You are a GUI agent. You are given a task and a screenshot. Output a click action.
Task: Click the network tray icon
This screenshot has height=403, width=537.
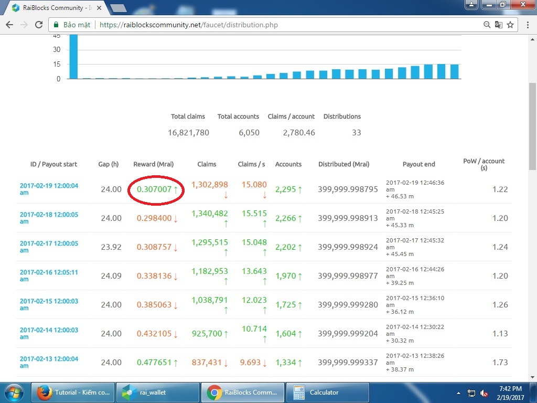(x=471, y=393)
